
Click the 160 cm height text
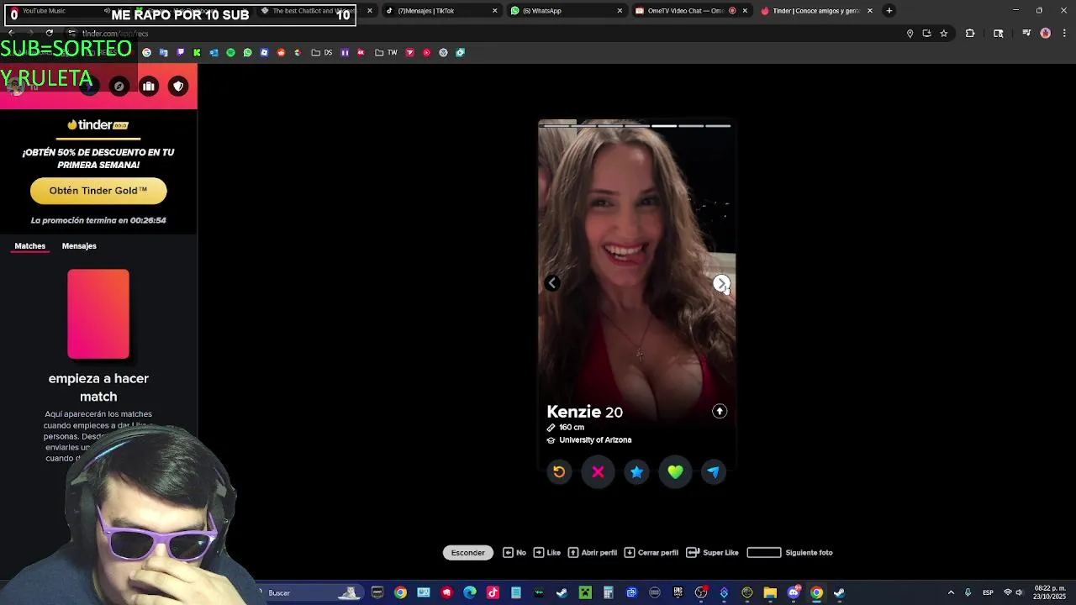pos(572,428)
